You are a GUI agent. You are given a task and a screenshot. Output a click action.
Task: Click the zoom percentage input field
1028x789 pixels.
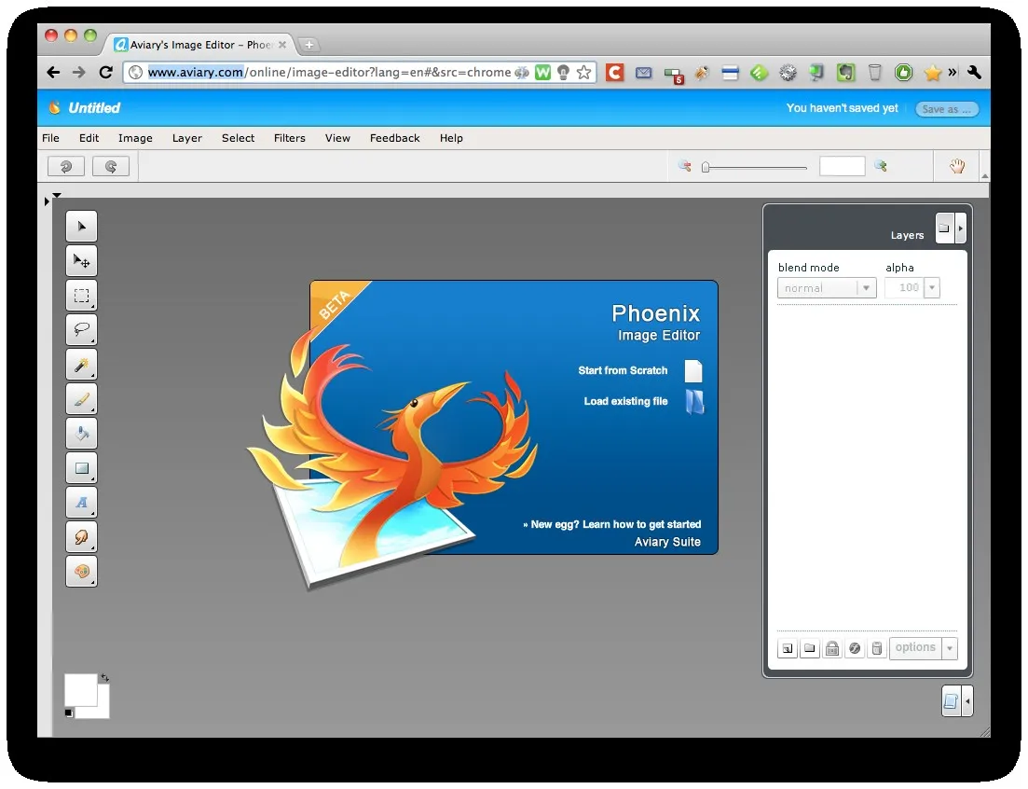tap(842, 166)
